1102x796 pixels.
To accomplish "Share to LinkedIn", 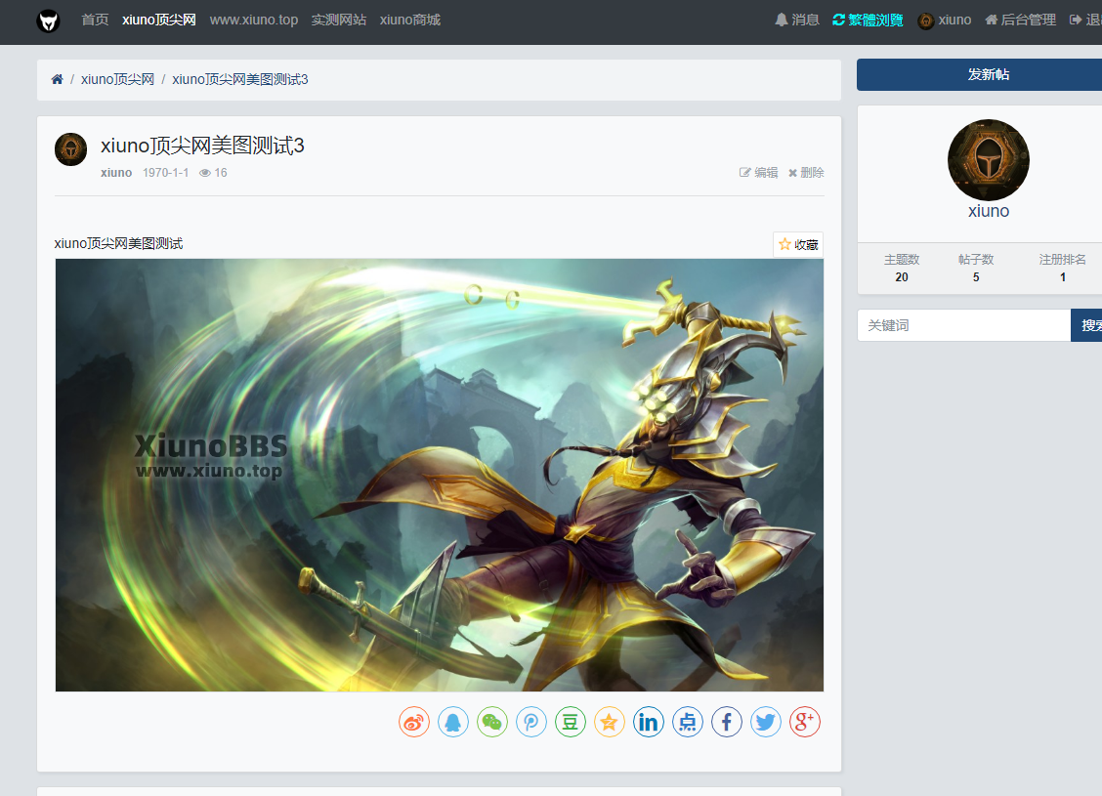I will [x=648, y=722].
